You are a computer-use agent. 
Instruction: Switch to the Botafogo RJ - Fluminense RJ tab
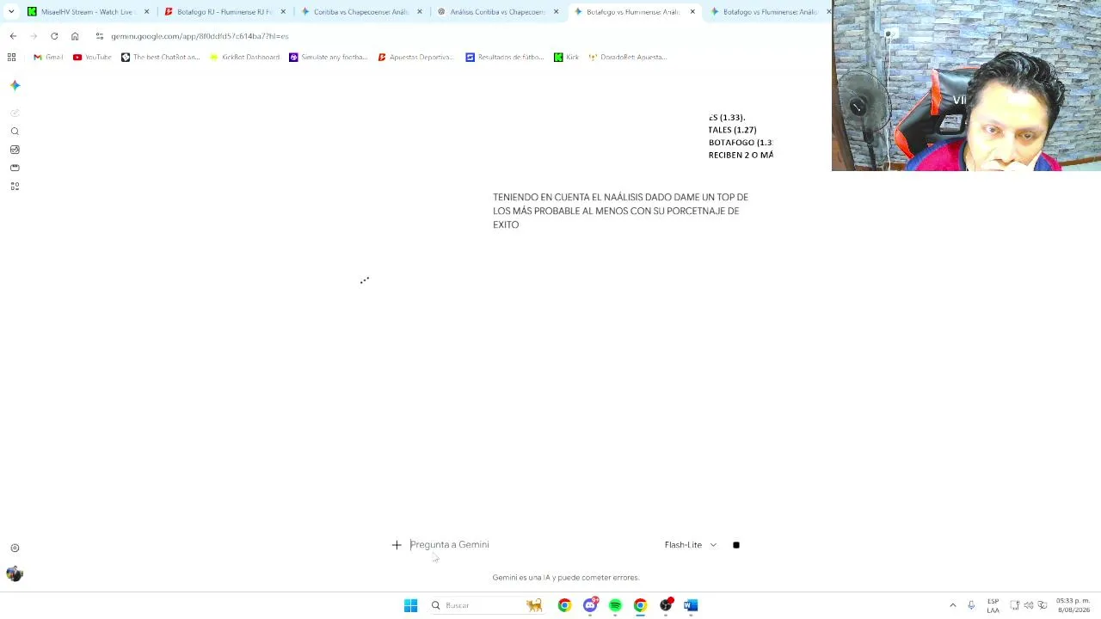(x=224, y=12)
